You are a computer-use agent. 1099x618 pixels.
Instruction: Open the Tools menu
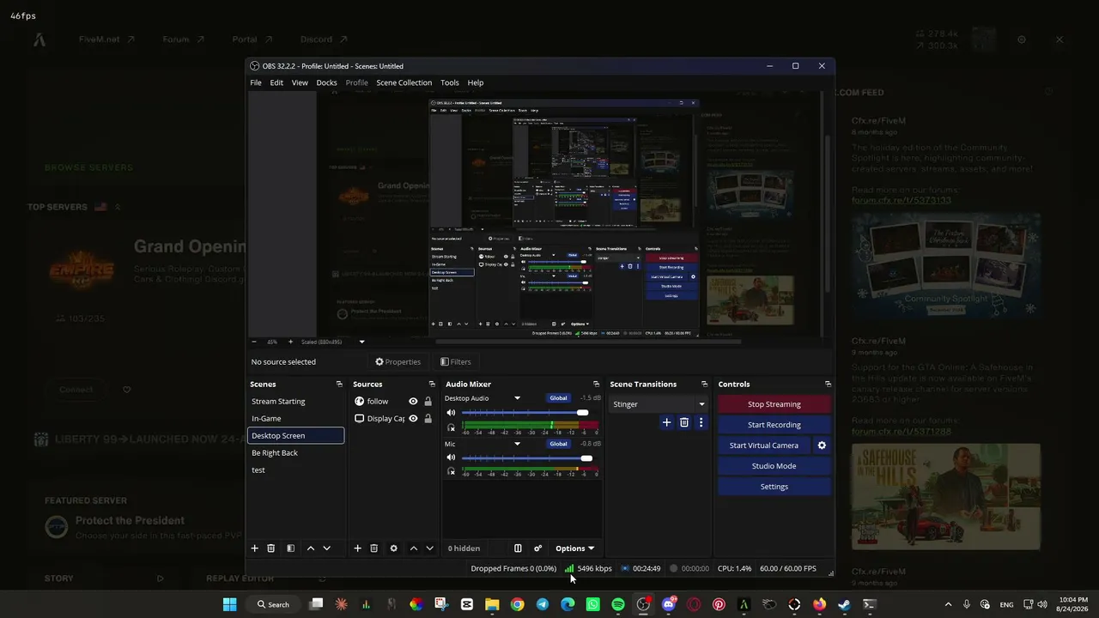pos(450,82)
